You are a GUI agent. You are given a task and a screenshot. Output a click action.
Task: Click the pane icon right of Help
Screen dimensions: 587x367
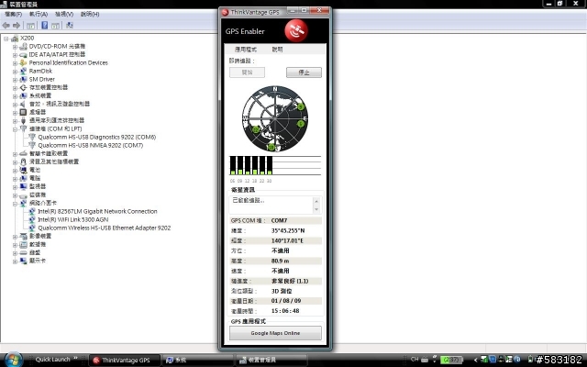pos(55,26)
